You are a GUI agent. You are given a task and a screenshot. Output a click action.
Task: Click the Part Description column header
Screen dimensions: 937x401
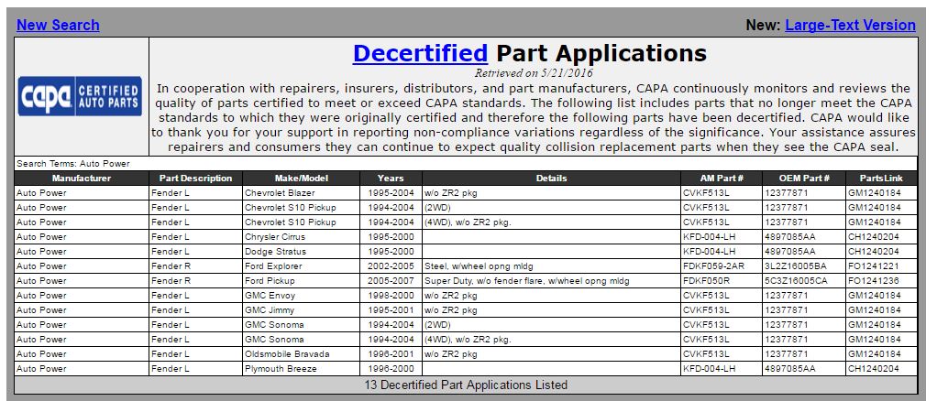pyautogui.click(x=195, y=179)
